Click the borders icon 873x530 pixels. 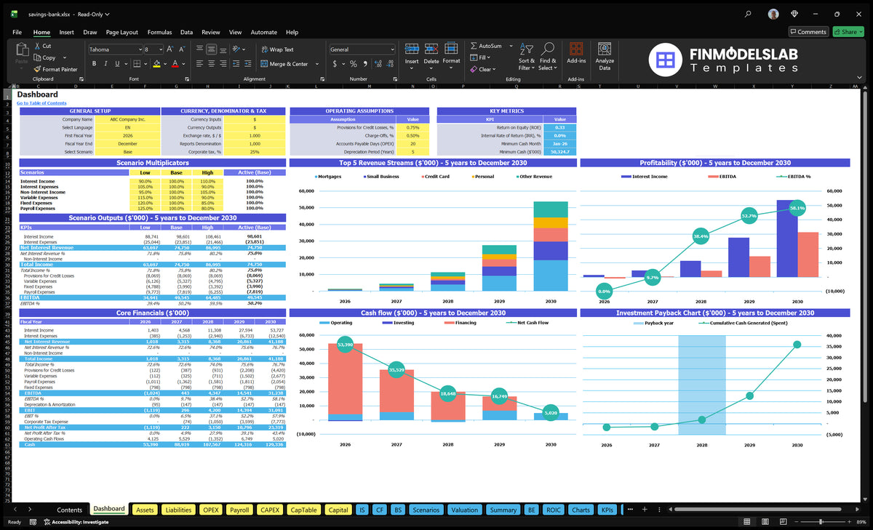pos(137,64)
